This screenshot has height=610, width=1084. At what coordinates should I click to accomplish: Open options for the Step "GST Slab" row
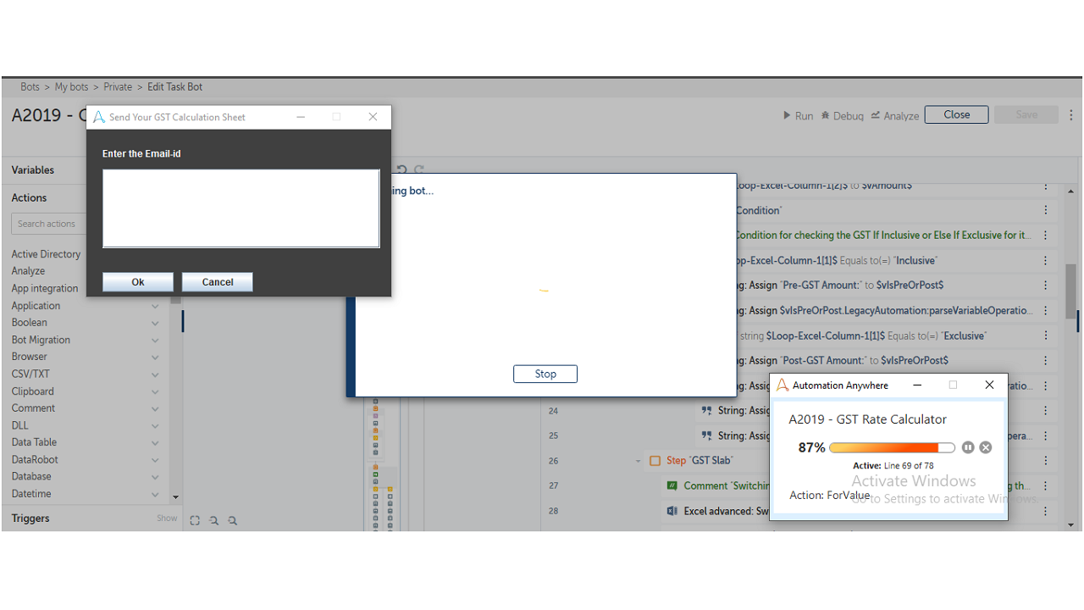[x=1046, y=461]
